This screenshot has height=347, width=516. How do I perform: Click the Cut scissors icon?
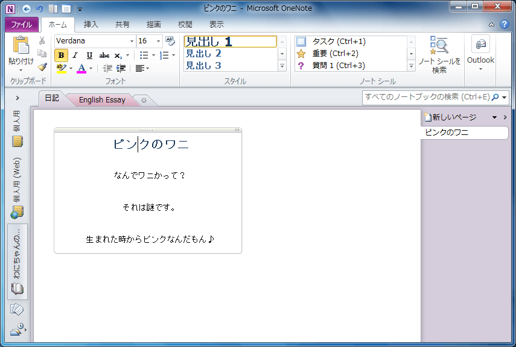(42, 41)
